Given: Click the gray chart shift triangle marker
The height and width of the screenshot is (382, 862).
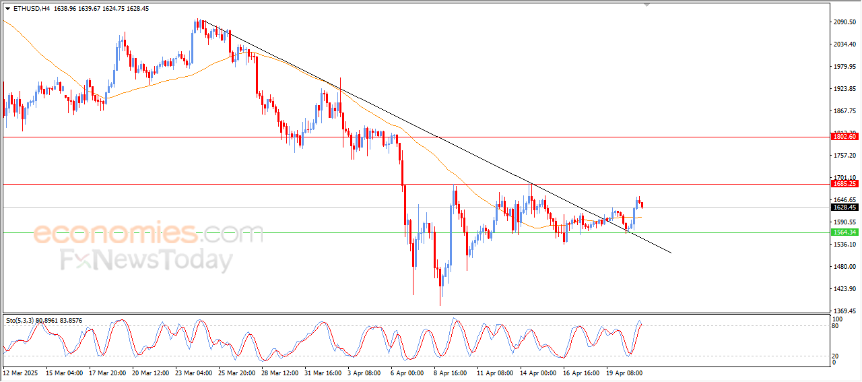Looking at the screenshot, I should pos(647,5).
